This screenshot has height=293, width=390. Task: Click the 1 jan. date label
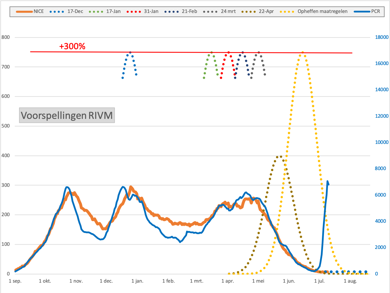tap(137, 281)
